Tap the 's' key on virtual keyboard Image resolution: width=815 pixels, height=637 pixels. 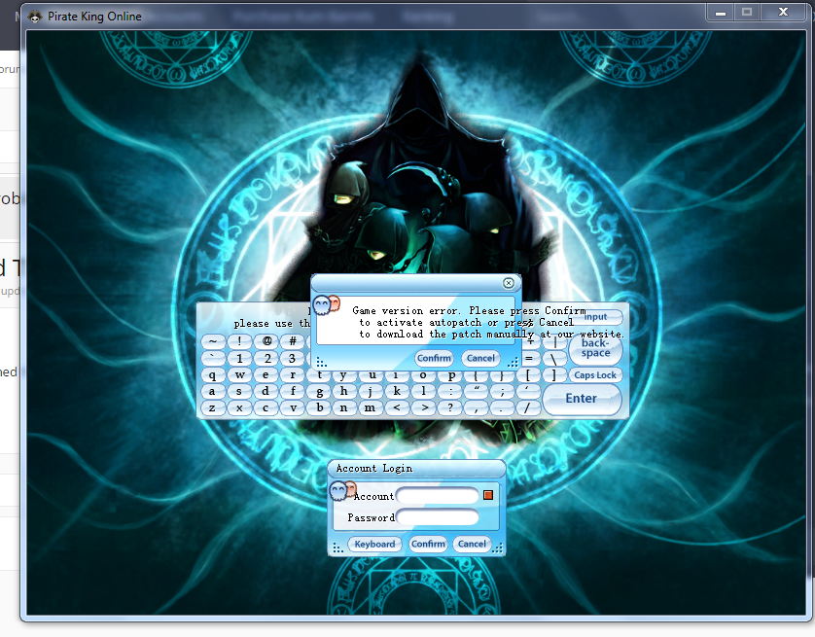(x=239, y=391)
